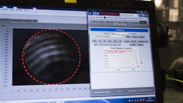
Task: Open Help in the top navigation row
Action: (x=123, y=25)
